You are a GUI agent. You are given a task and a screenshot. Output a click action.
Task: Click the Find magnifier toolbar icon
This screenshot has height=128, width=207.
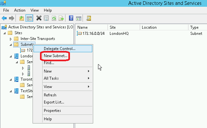89,18
